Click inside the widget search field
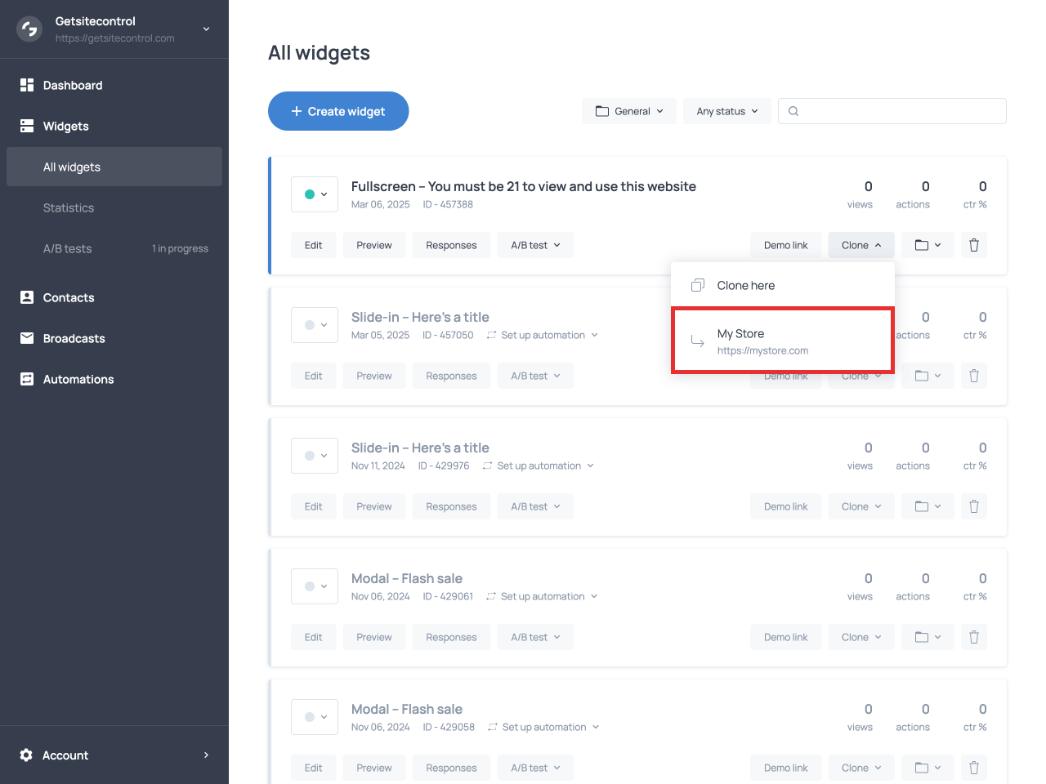 (899, 111)
